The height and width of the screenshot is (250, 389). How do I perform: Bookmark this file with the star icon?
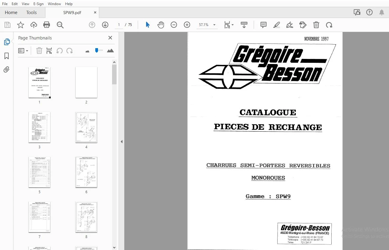20,25
